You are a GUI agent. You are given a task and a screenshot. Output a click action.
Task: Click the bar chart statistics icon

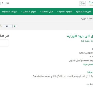point(8,3)
